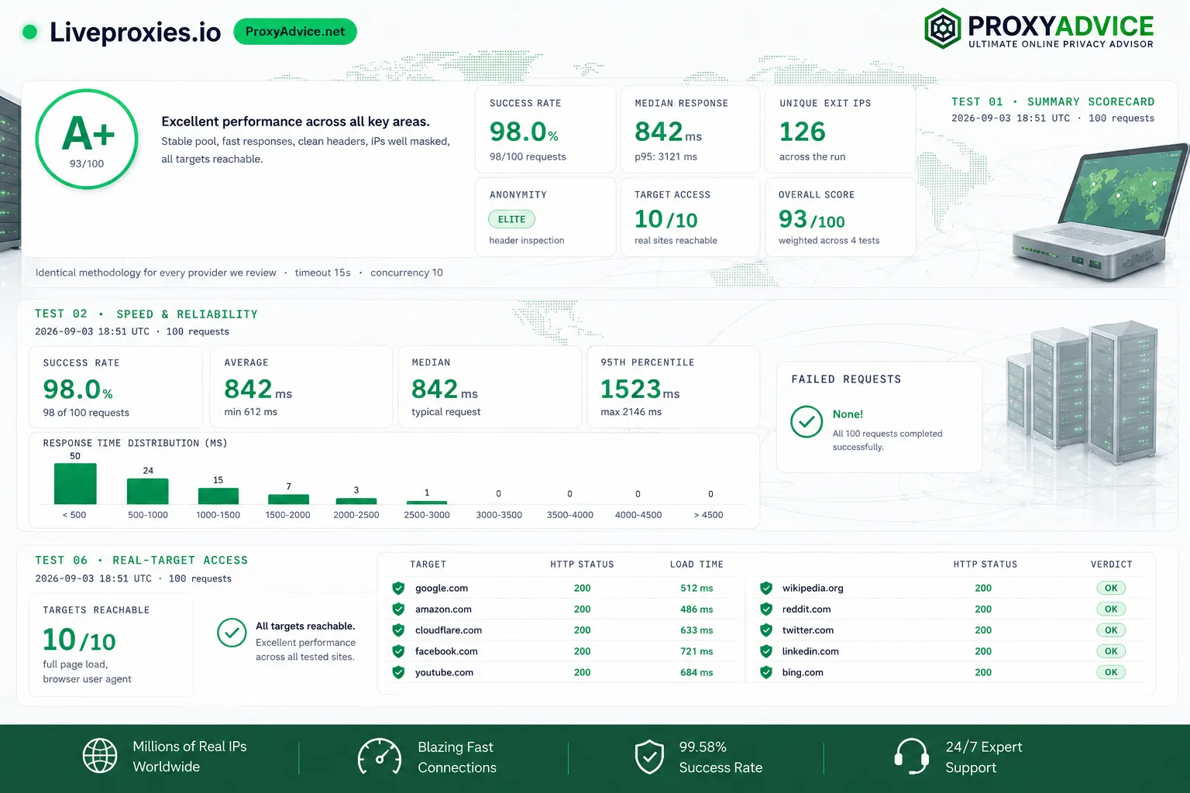This screenshot has width=1190, height=793.
Task: Click the 'None!' failed requests text
Action: (848, 414)
